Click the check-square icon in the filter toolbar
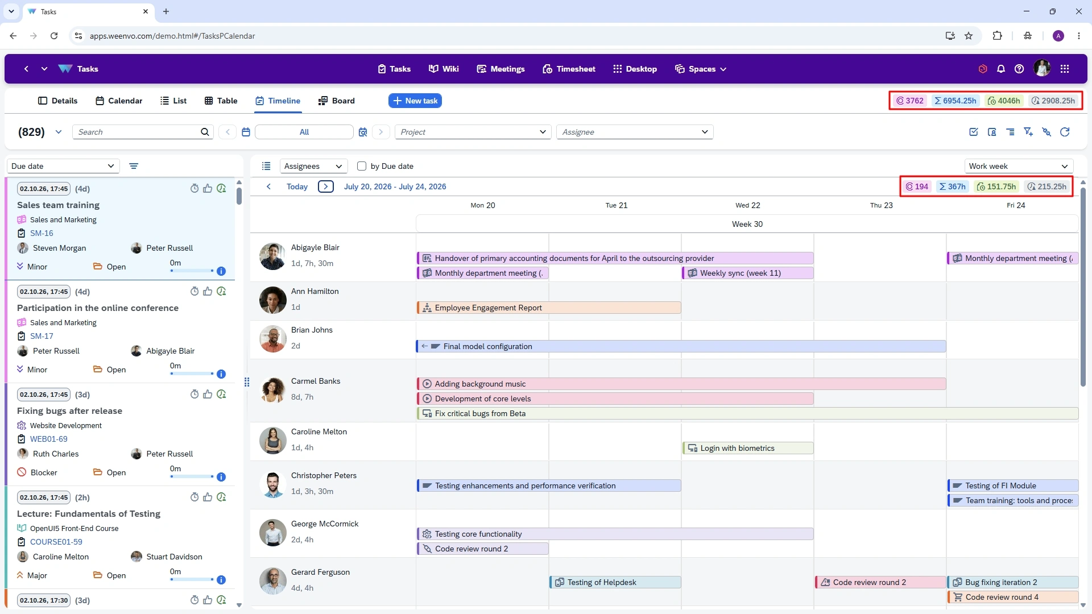 point(974,132)
